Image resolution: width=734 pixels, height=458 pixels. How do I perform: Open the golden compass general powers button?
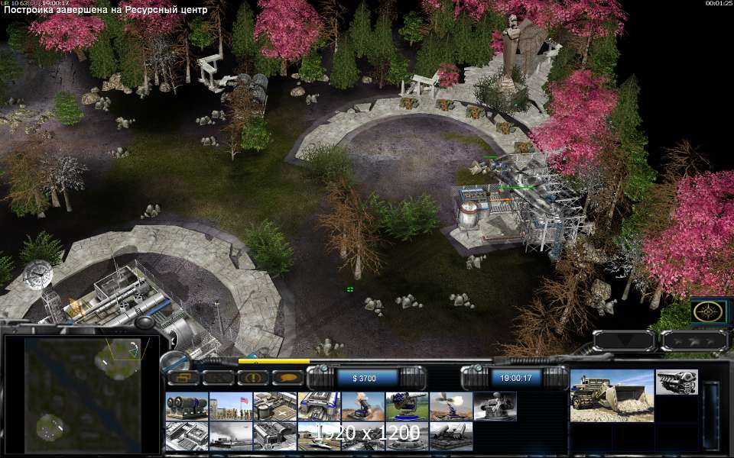tap(708, 311)
